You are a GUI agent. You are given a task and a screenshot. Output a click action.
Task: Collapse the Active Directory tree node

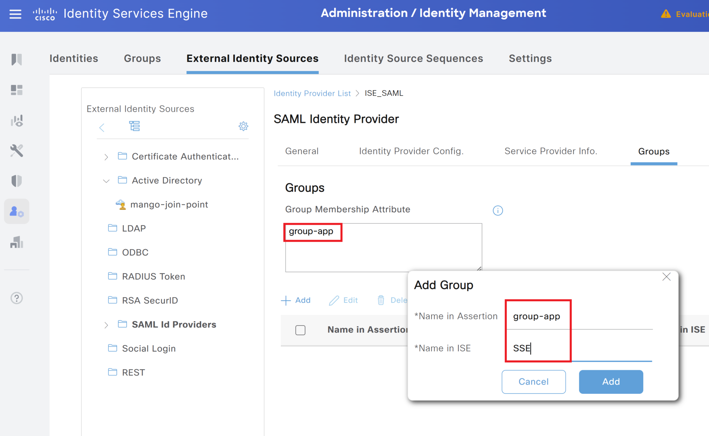tap(106, 180)
